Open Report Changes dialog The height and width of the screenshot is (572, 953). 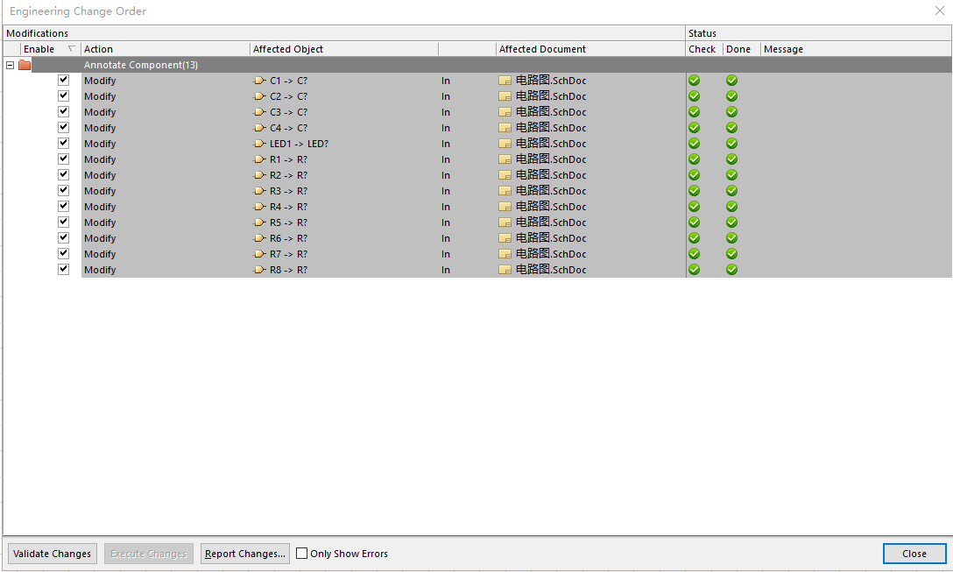(x=245, y=554)
